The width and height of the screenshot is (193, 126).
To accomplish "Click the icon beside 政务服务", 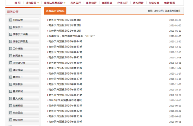I will click(11, 84).
